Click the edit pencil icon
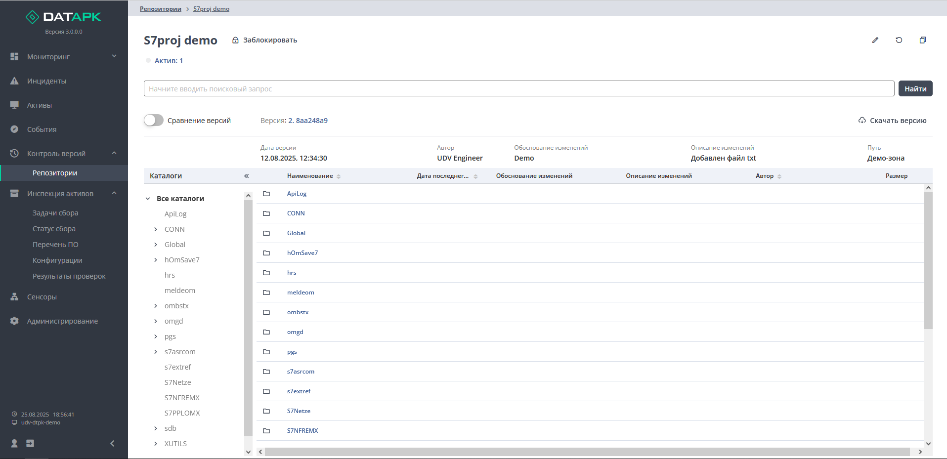Screen dimensions: 947x459 coord(875,40)
